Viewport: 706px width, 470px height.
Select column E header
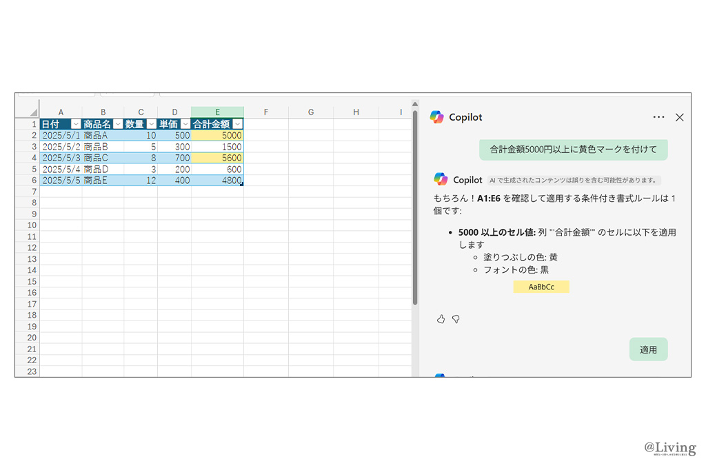[217, 112]
